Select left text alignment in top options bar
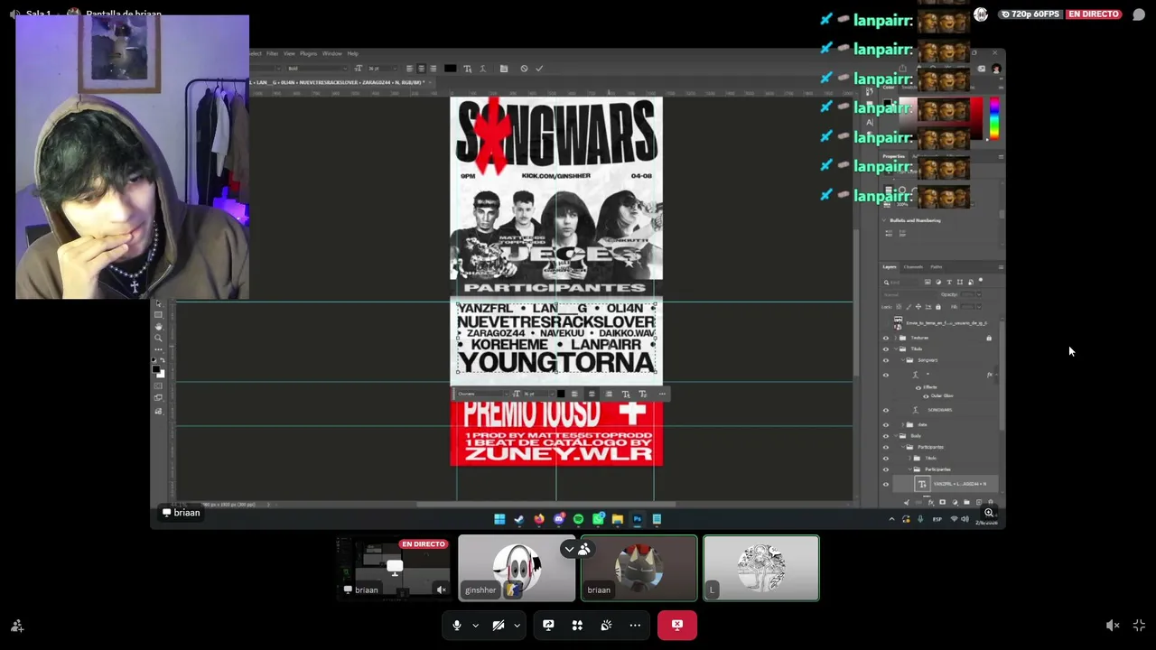This screenshot has height=650, width=1156. click(409, 69)
